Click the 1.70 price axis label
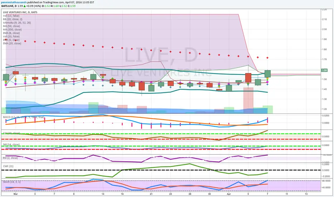 click(324, 59)
